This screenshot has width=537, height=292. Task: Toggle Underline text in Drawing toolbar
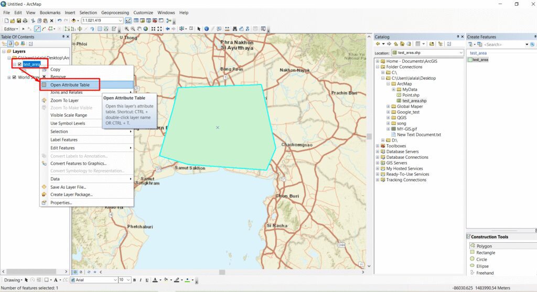tap(147, 280)
